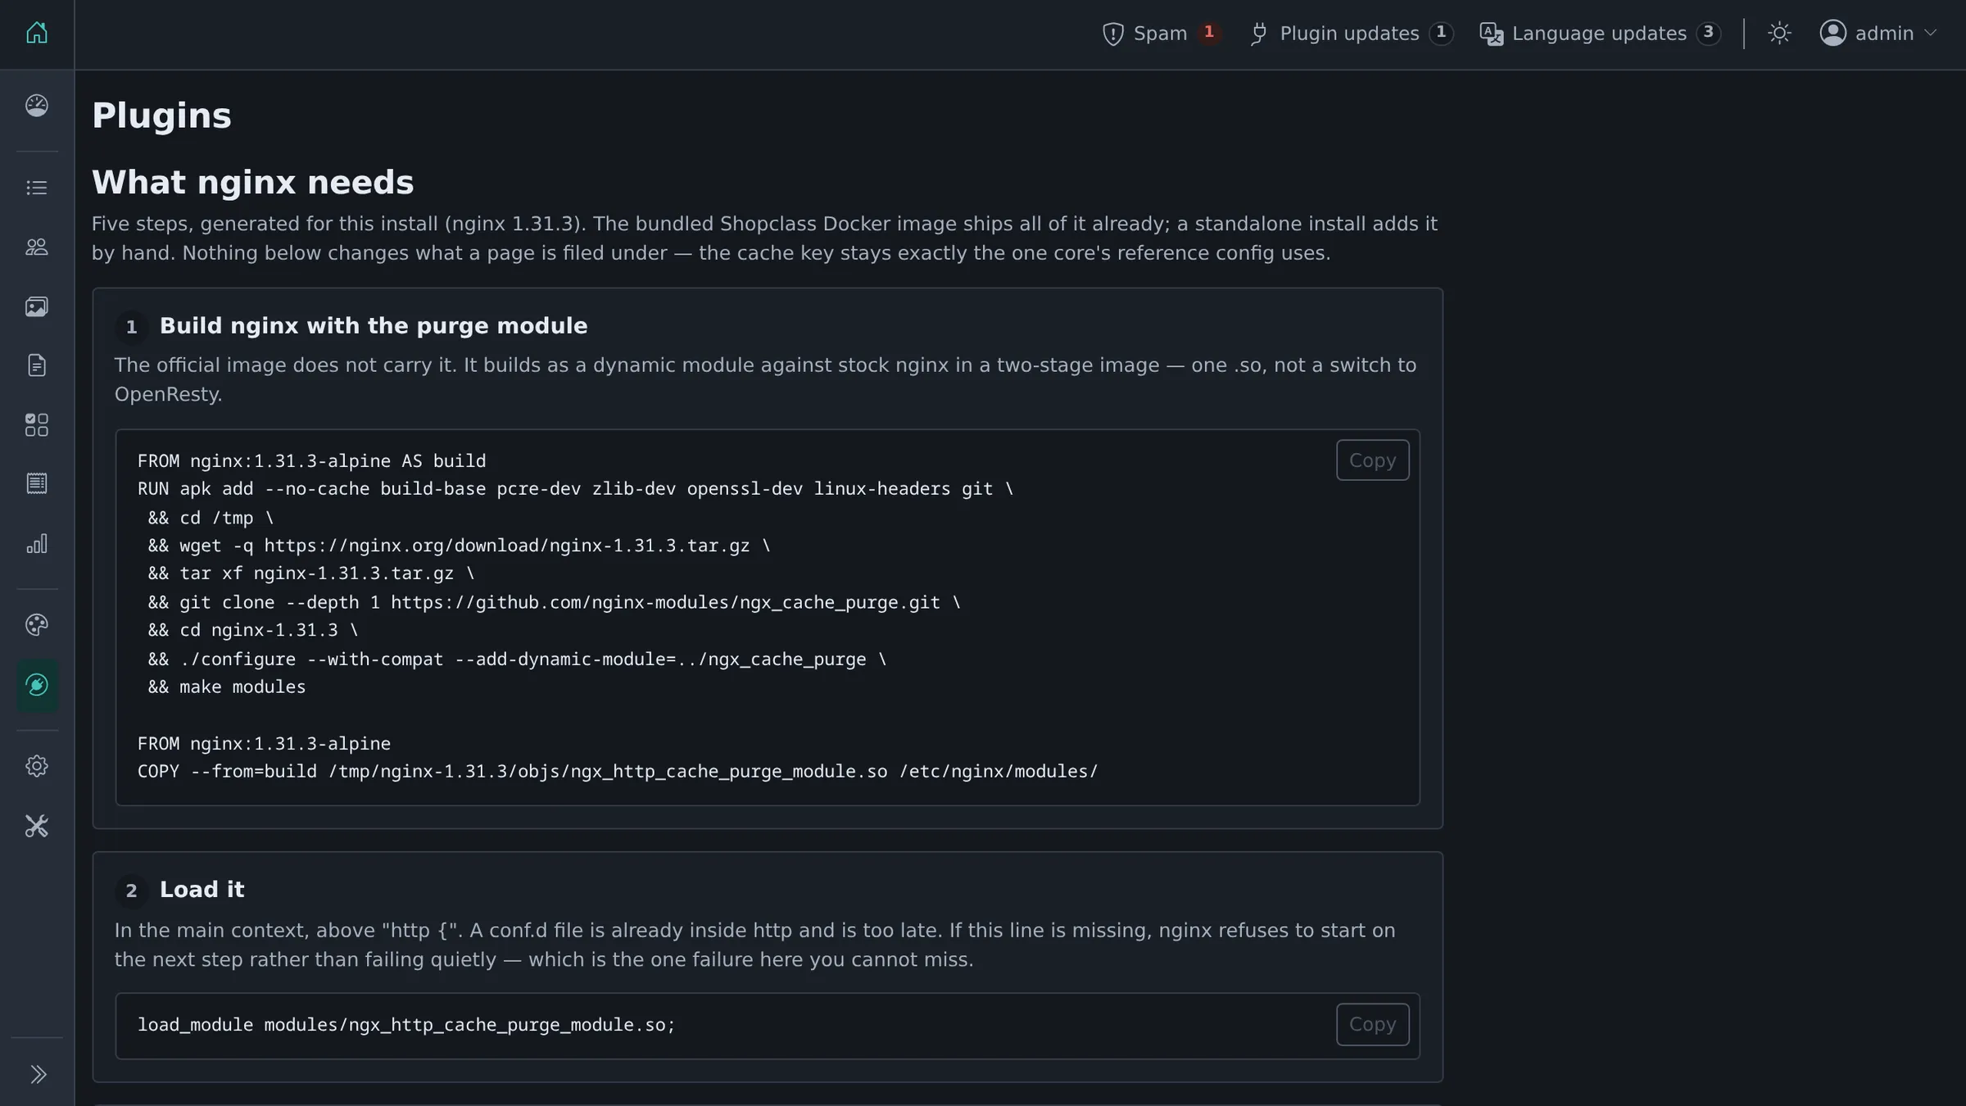This screenshot has height=1106, width=1966.
Task: Click the 'What nginx needs' heading
Action: 252,182
